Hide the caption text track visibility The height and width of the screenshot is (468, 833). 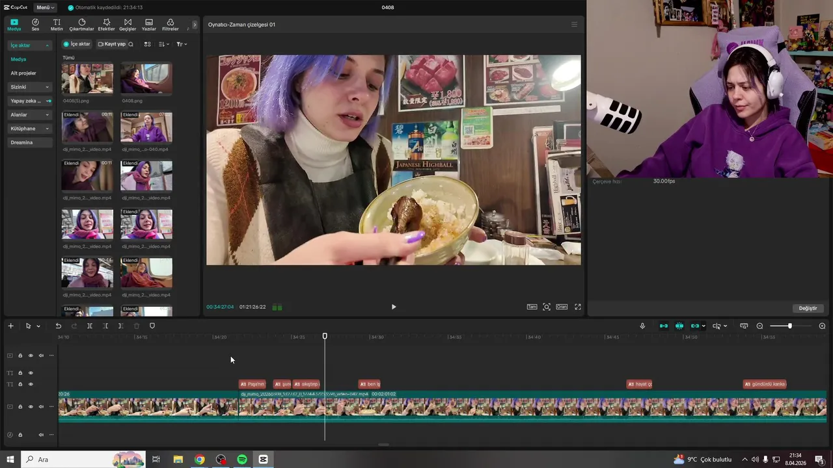click(x=31, y=384)
